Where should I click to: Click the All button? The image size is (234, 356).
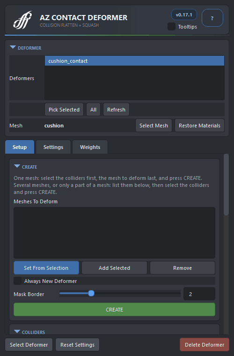click(93, 110)
